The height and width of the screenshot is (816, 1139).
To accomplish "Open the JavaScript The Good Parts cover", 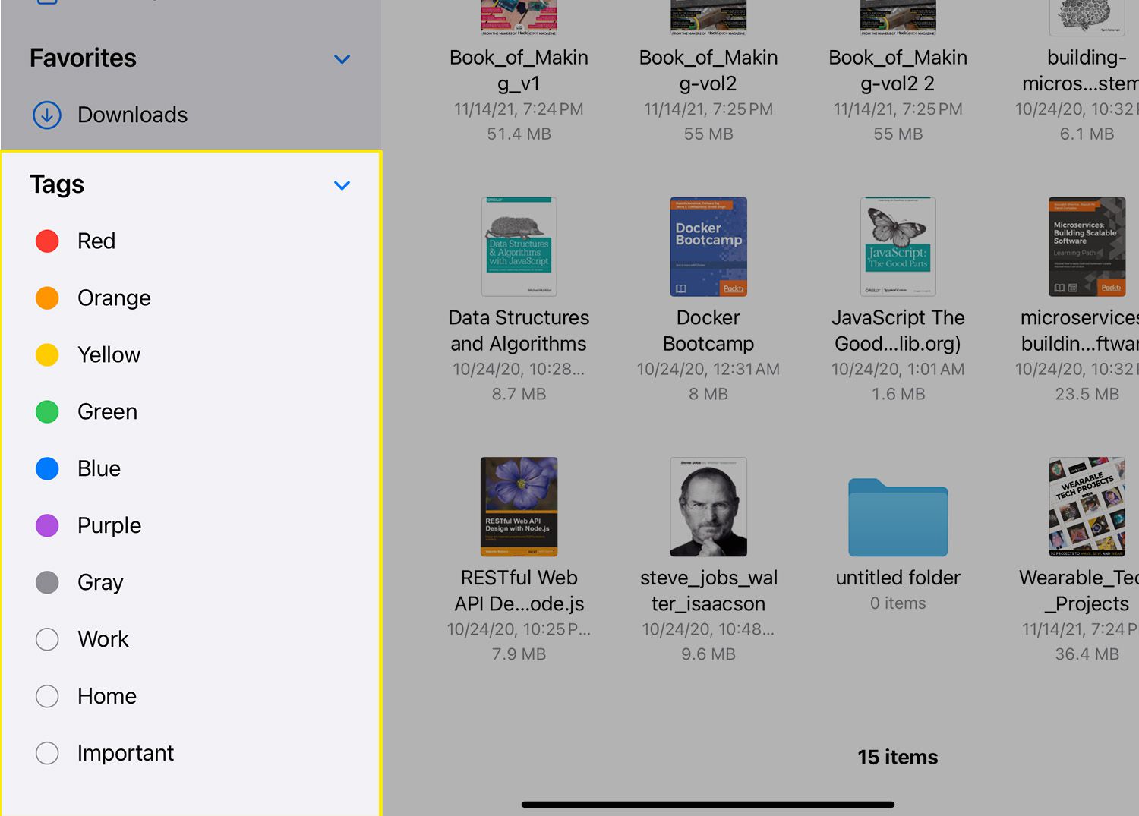I will tap(898, 247).
